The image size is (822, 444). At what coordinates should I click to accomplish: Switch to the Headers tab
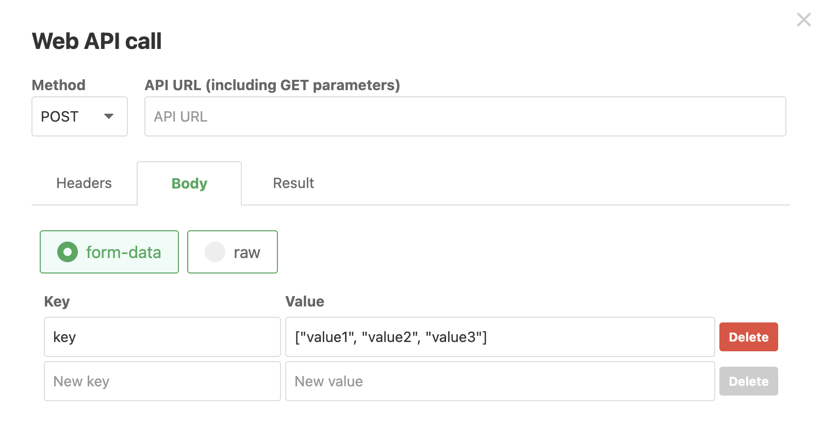click(x=84, y=183)
